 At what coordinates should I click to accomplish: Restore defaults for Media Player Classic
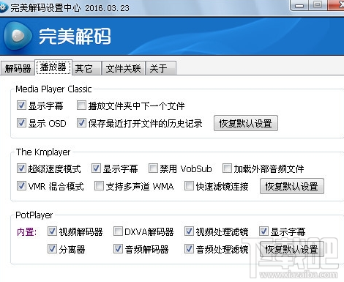[246, 123]
